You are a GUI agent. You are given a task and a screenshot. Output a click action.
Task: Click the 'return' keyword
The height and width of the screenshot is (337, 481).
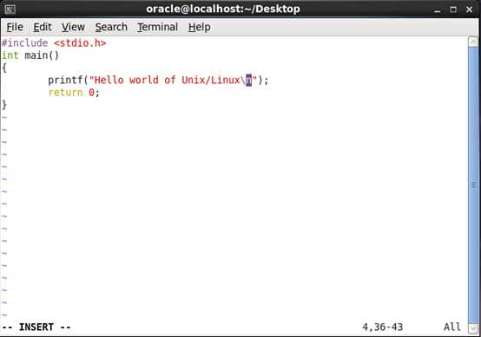[66, 93]
